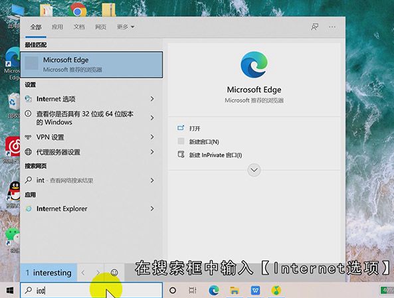
Task: Expand the VPN 设置 chevron
Action: [x=152, y=137]
